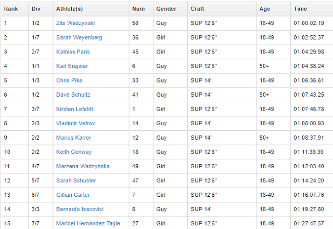Image resolution: width=333 pixels, height=229 pixels.
Task: Click the Craft column header
Action: point(197,9)
